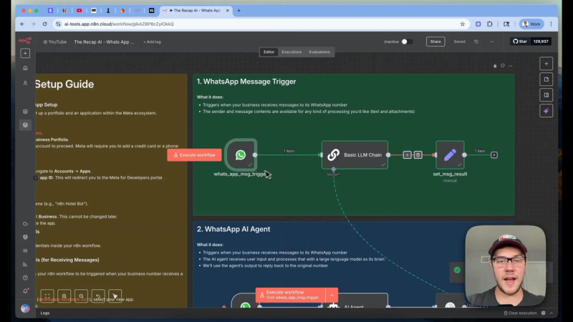Open a new browser tab
The image size is (573, 322).
(x=239, y=11)
